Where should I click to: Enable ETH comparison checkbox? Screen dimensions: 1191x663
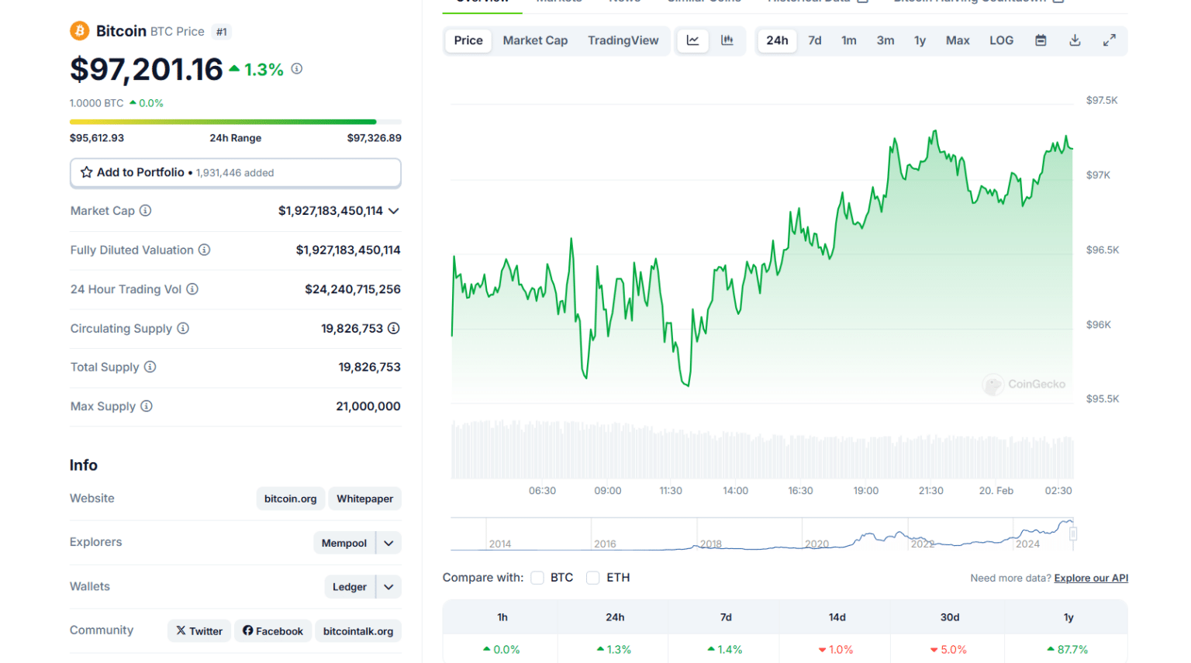[593, 578]
